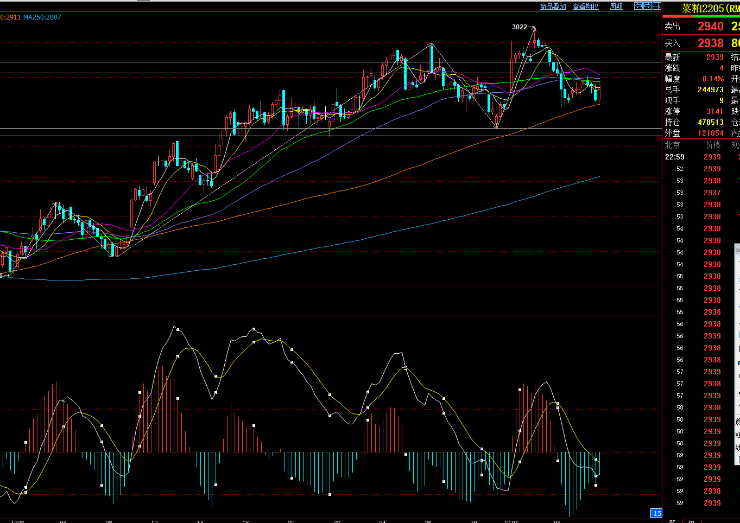The image size is (740, 523).
Task: Click the 价格 price column header
Action: click(713, 145)
